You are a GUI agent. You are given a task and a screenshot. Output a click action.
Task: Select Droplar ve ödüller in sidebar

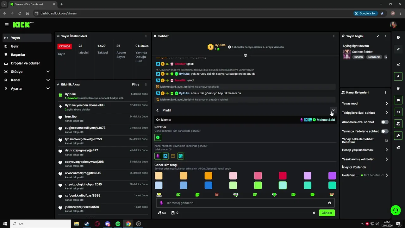pos(27,63)
